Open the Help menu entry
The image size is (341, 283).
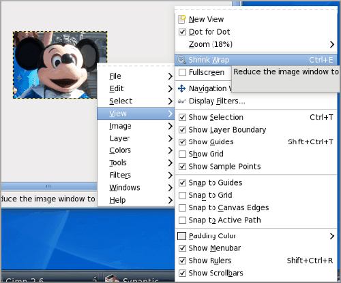pos(136,200)
